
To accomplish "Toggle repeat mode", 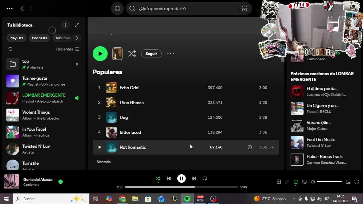I will point(205,178).
